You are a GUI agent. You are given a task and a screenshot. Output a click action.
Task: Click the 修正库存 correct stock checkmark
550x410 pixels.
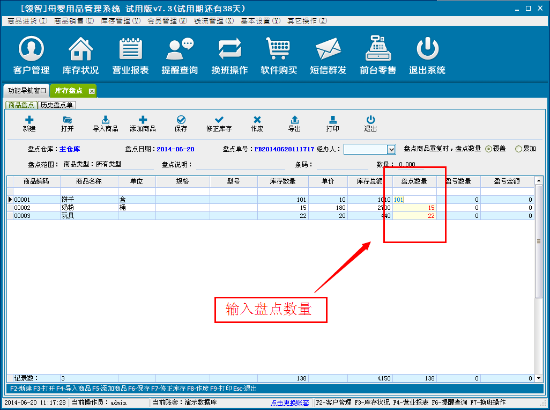pyautogui.click(x=219, y=123)
